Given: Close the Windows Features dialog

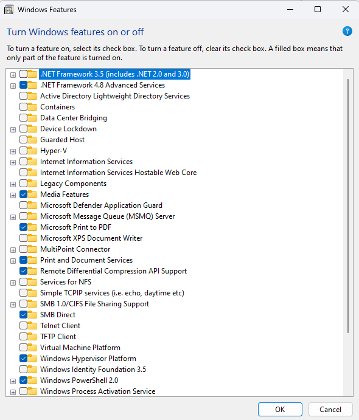Looking at the screenshot, I should point(346,9).
